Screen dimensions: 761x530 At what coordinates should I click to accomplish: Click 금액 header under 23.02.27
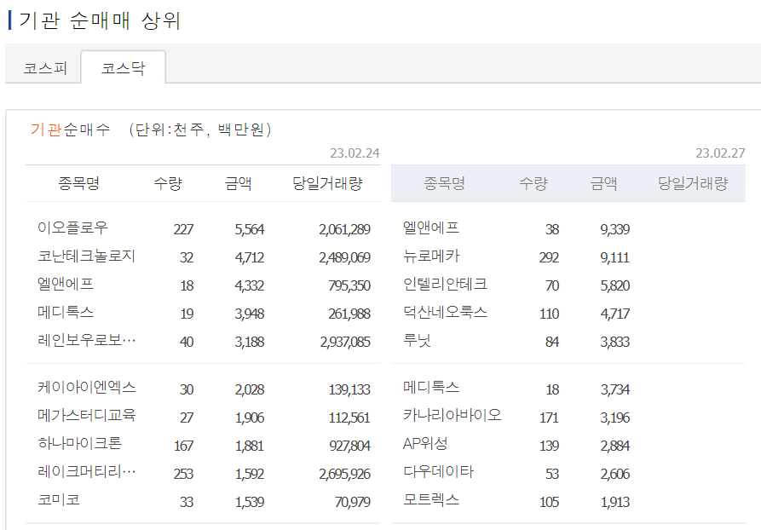click(x=603, y=183)
